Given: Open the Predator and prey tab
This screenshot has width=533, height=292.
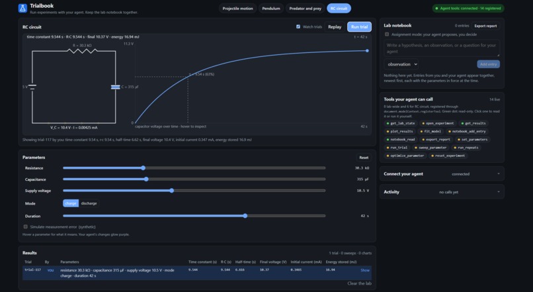Looking at the screenshot, I should (305, 9).
